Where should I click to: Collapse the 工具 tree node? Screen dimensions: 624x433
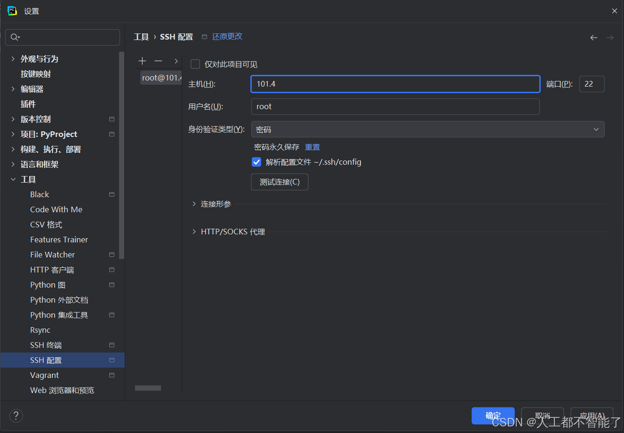pos(13,179)
